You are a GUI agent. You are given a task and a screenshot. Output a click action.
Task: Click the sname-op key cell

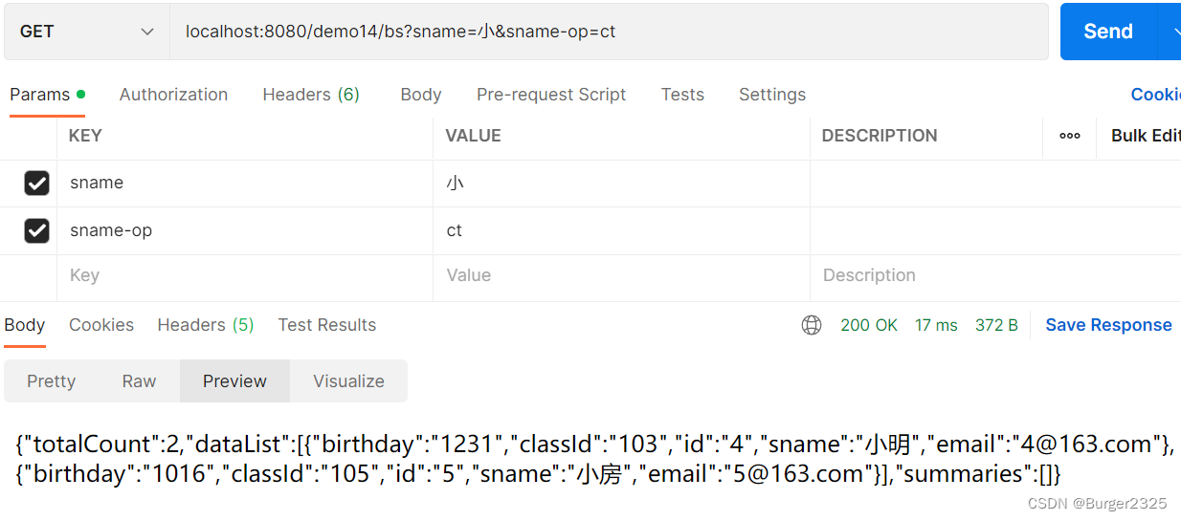[x=245, y=230]
